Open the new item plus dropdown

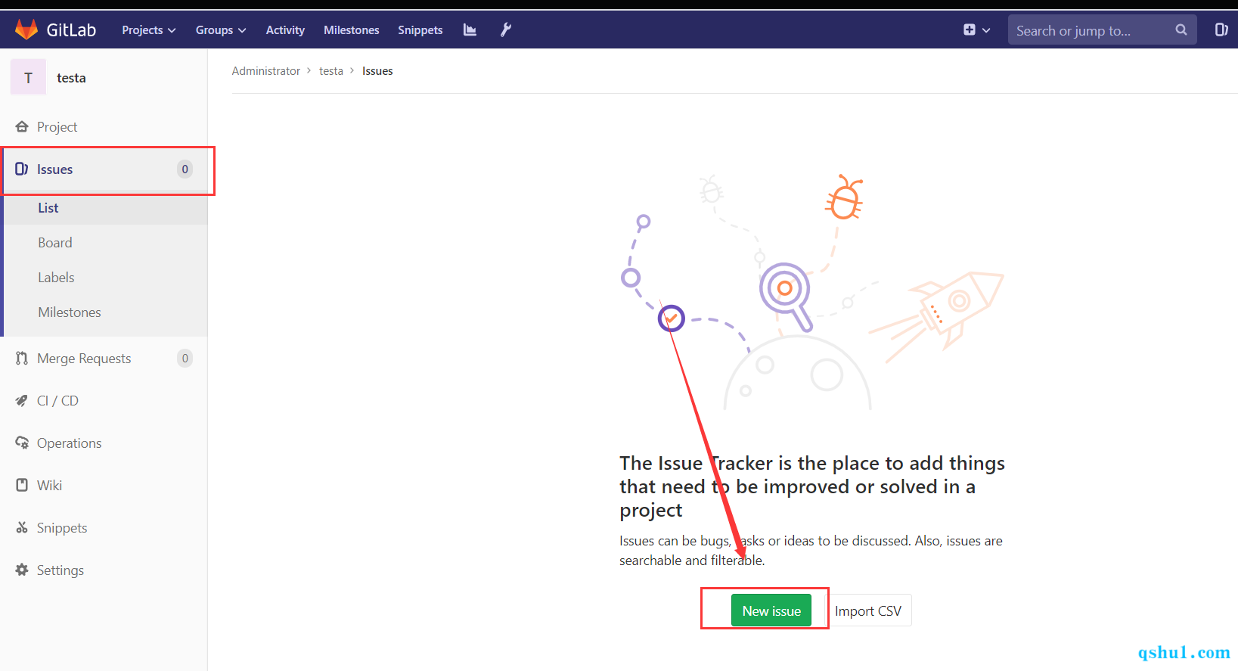coord(976,30)
